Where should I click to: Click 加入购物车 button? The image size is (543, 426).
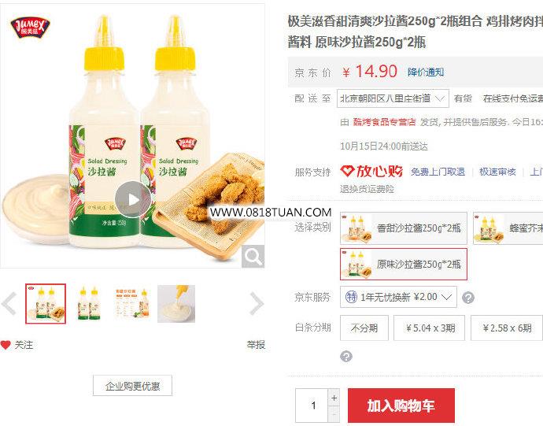(x=401, y=406)
